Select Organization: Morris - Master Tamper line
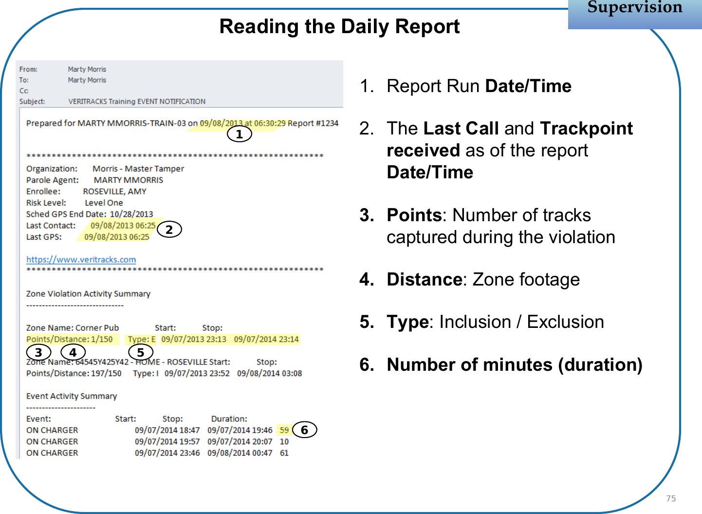 (x=105, y=169)
